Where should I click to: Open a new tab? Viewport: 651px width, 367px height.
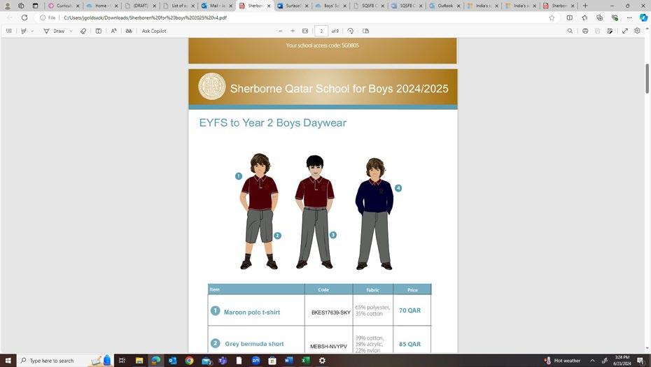click(585, 6)
